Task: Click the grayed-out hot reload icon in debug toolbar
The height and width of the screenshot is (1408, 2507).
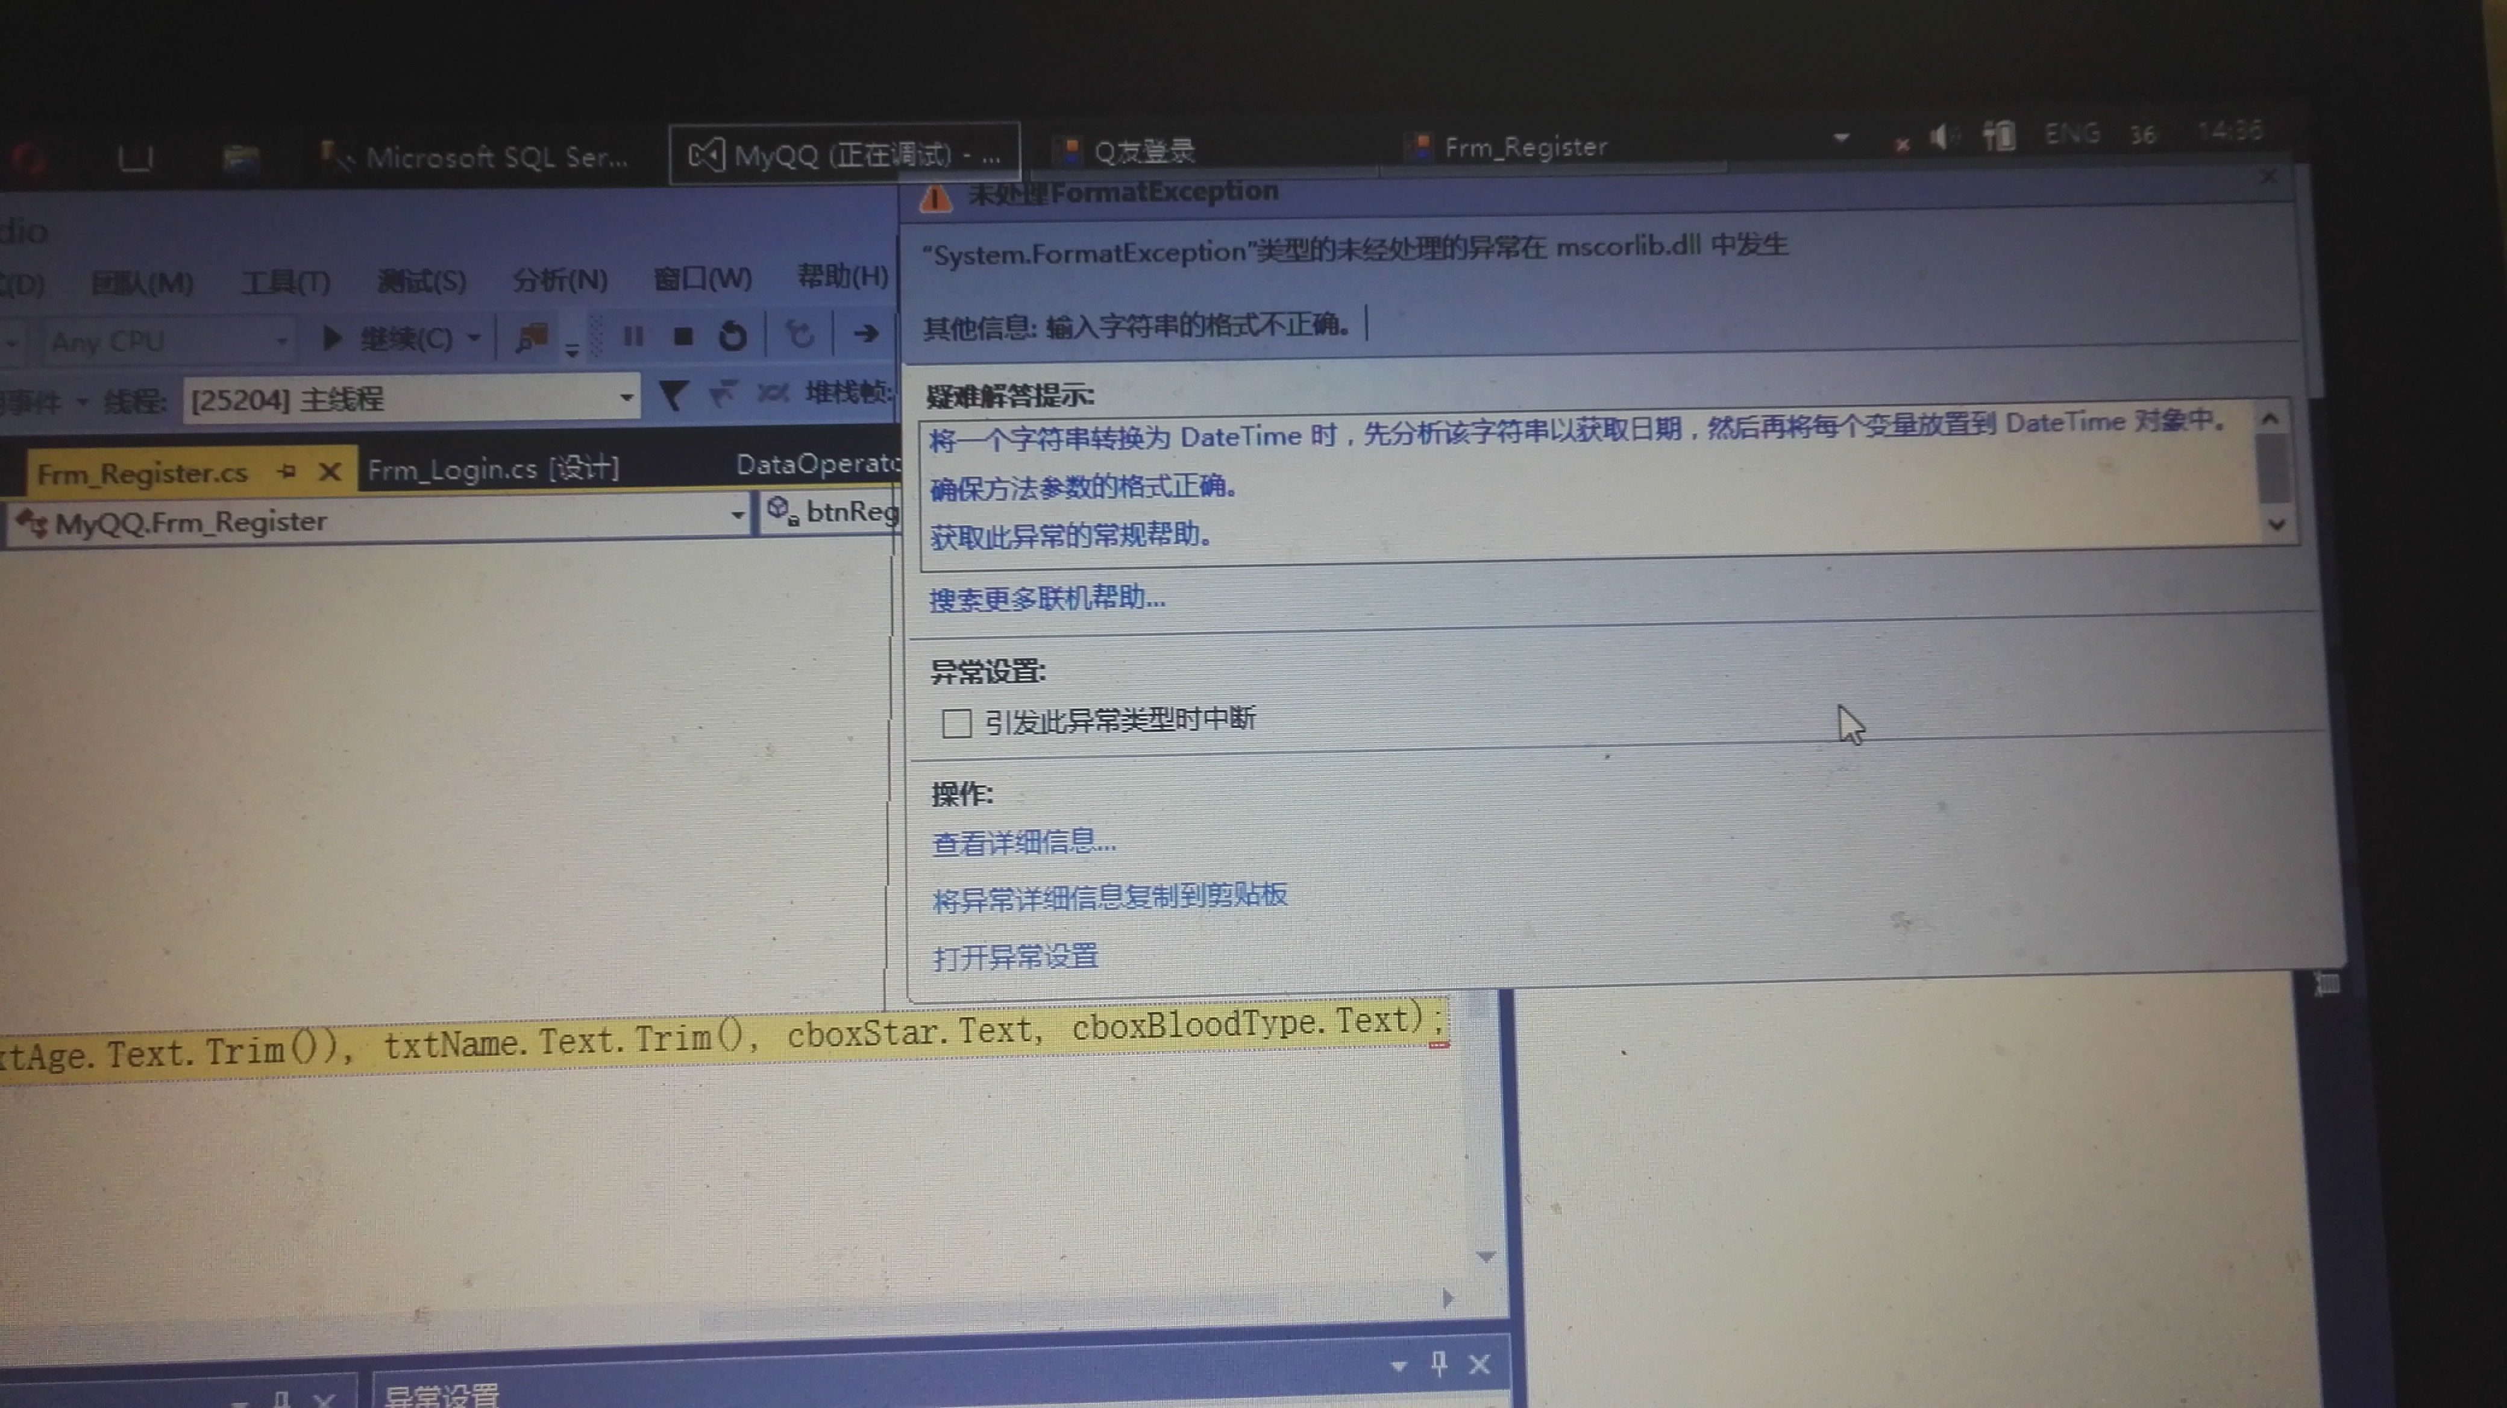Action: pyautogui.click(x=799, y=335)
